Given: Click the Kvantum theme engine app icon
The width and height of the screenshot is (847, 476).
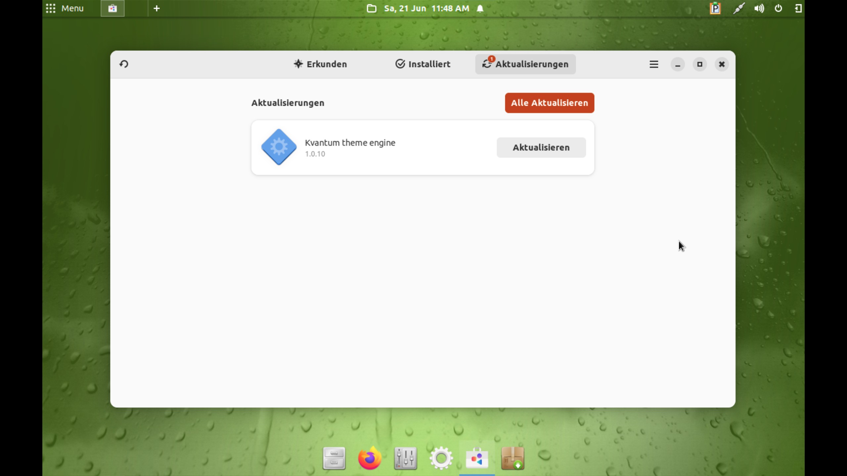Looking at the screenshot, I should (279, 147).
